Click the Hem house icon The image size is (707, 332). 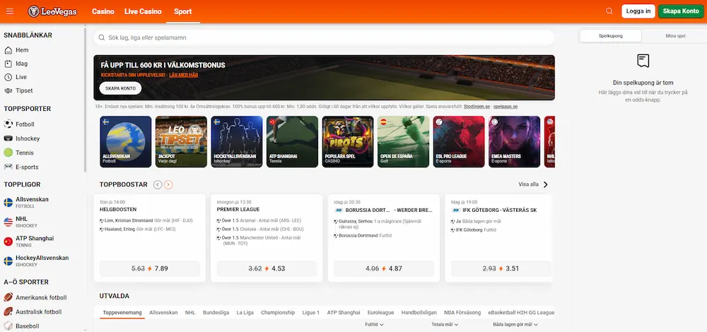[8, 50]
